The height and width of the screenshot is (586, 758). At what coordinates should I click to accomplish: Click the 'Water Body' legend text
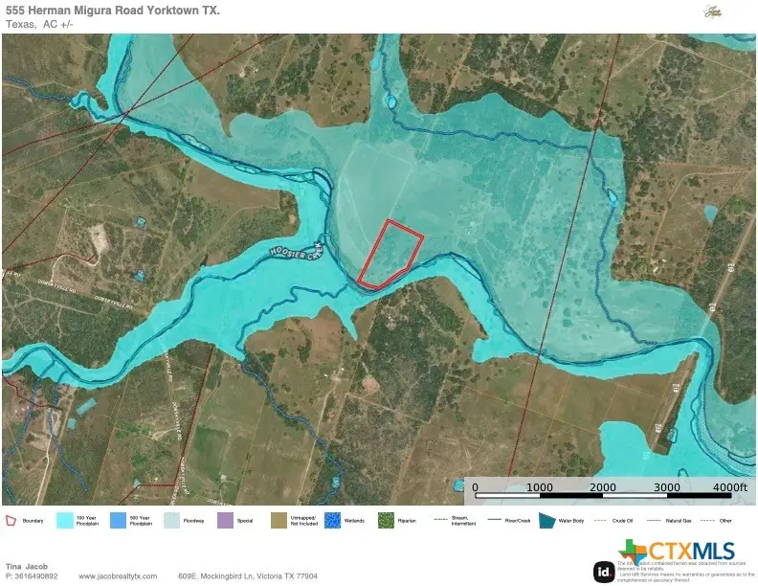click(x=571, y=521)
